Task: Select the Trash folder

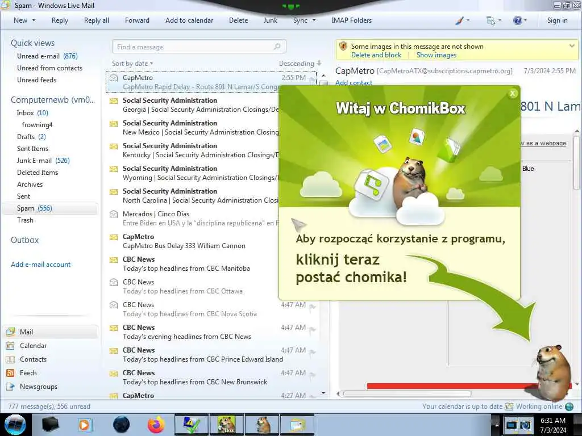Action: tap(25, 220)
